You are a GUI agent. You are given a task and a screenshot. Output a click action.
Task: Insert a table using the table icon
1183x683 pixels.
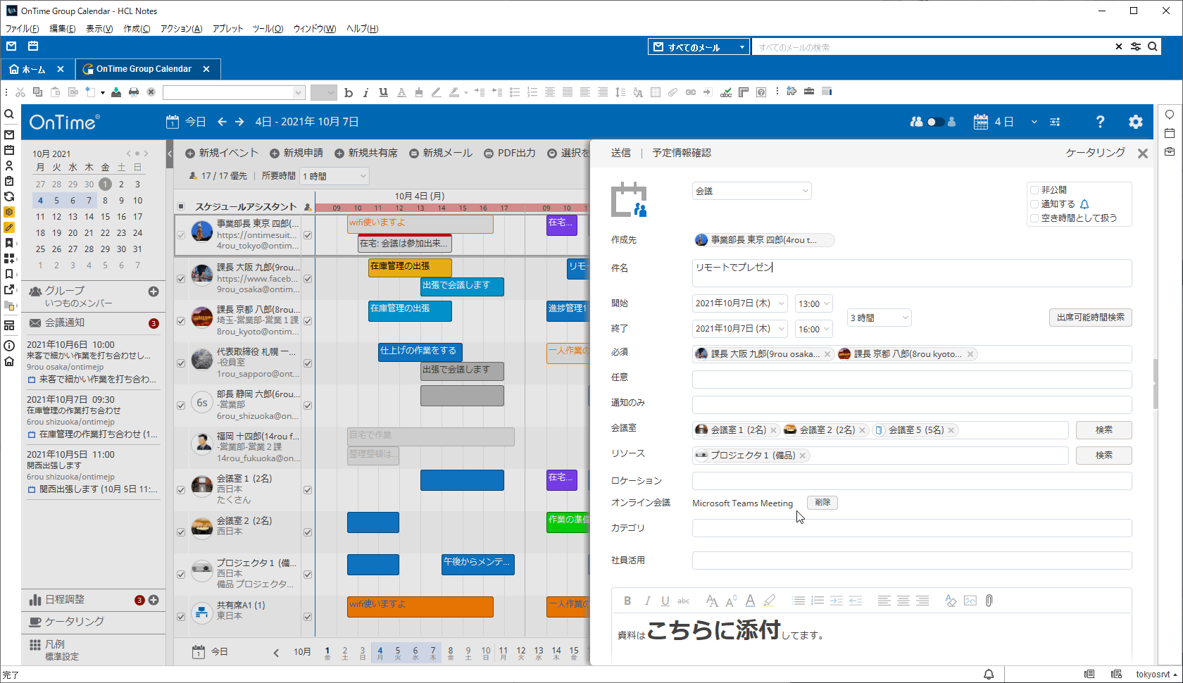click(655, 92)
